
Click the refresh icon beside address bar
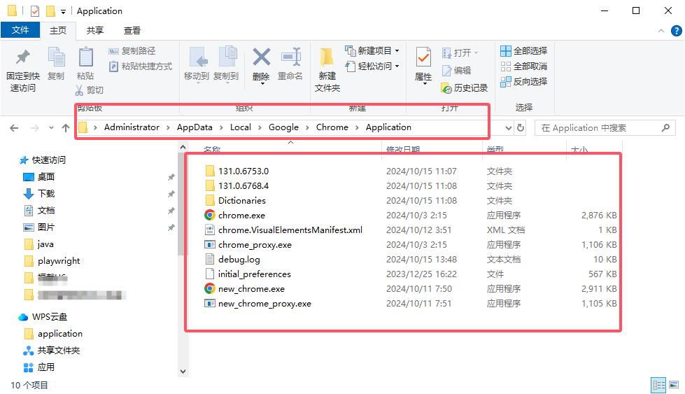coord(520,128)
